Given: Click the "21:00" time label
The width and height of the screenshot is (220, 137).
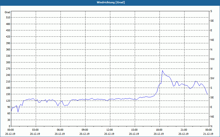Looking at the screenshot, I should [184, 130].
